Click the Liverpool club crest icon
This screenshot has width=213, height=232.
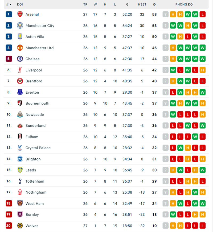(20, 70)
